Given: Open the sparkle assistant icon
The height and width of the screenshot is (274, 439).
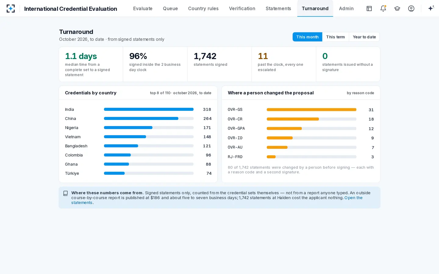Looking at the screenshot, I should [431, 9].
